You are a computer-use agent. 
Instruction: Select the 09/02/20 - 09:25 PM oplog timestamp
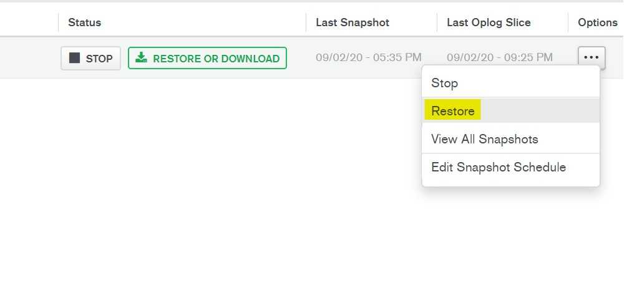point(500,57)
